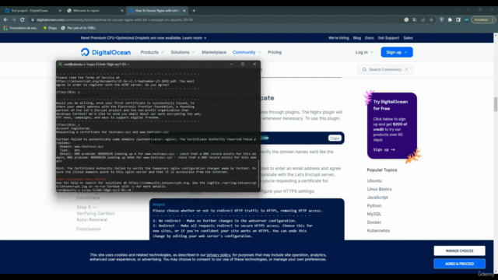Viewport: 498px width, 280px height.
Task: Open the Sales link
Action: coord(408,38)
